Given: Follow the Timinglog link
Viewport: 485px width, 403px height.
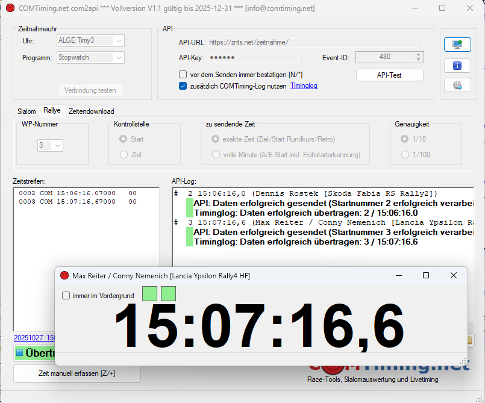Looking at the screenshot, I should click(304, 86).
